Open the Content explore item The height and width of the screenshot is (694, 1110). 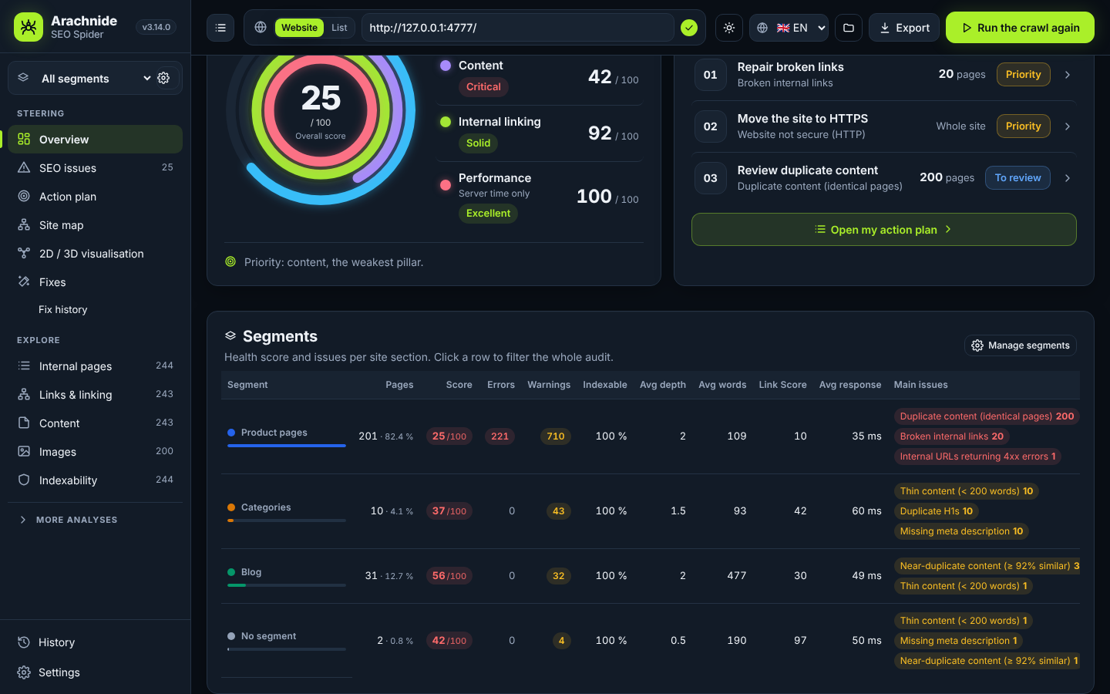[95, 423]
